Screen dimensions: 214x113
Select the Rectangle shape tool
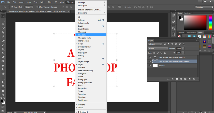3,86
